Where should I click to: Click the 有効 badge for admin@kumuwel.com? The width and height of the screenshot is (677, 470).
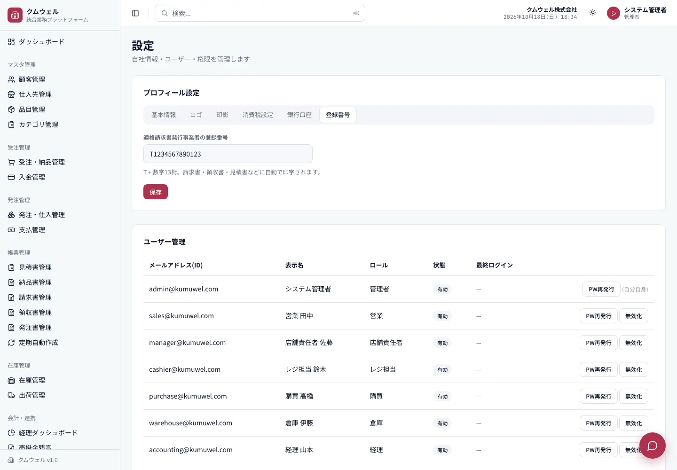[442, 290]
